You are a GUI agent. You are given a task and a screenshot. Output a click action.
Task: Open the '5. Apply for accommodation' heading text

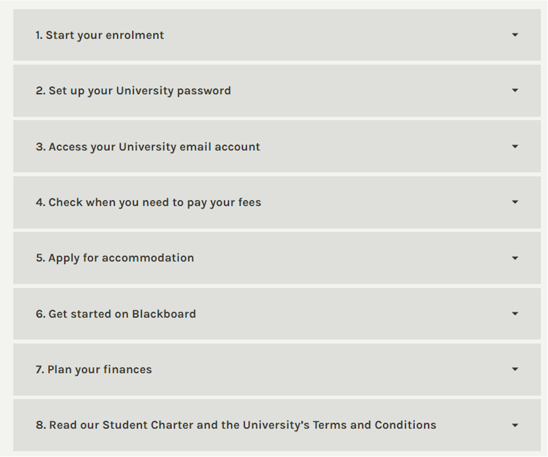click(x=115, y=258)
